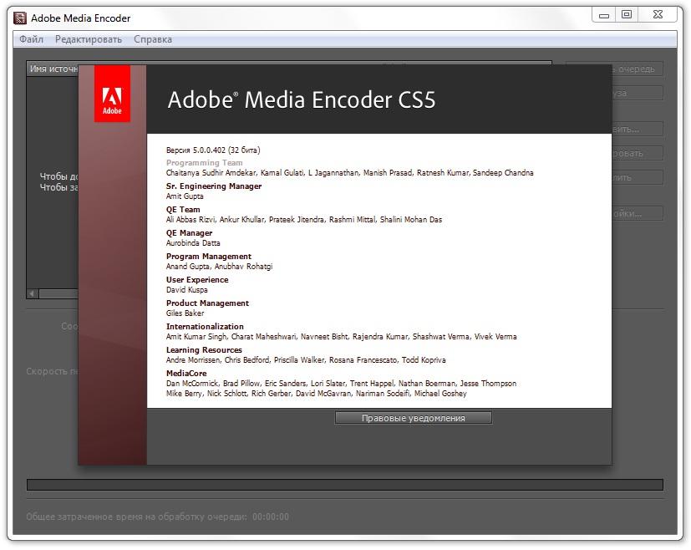Maximize the Adobe Media Encoder window
This screenshot has height=550, width=691.
[627, 14]
